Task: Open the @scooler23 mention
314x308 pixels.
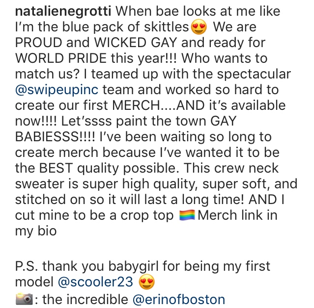Action: point(95,282)
